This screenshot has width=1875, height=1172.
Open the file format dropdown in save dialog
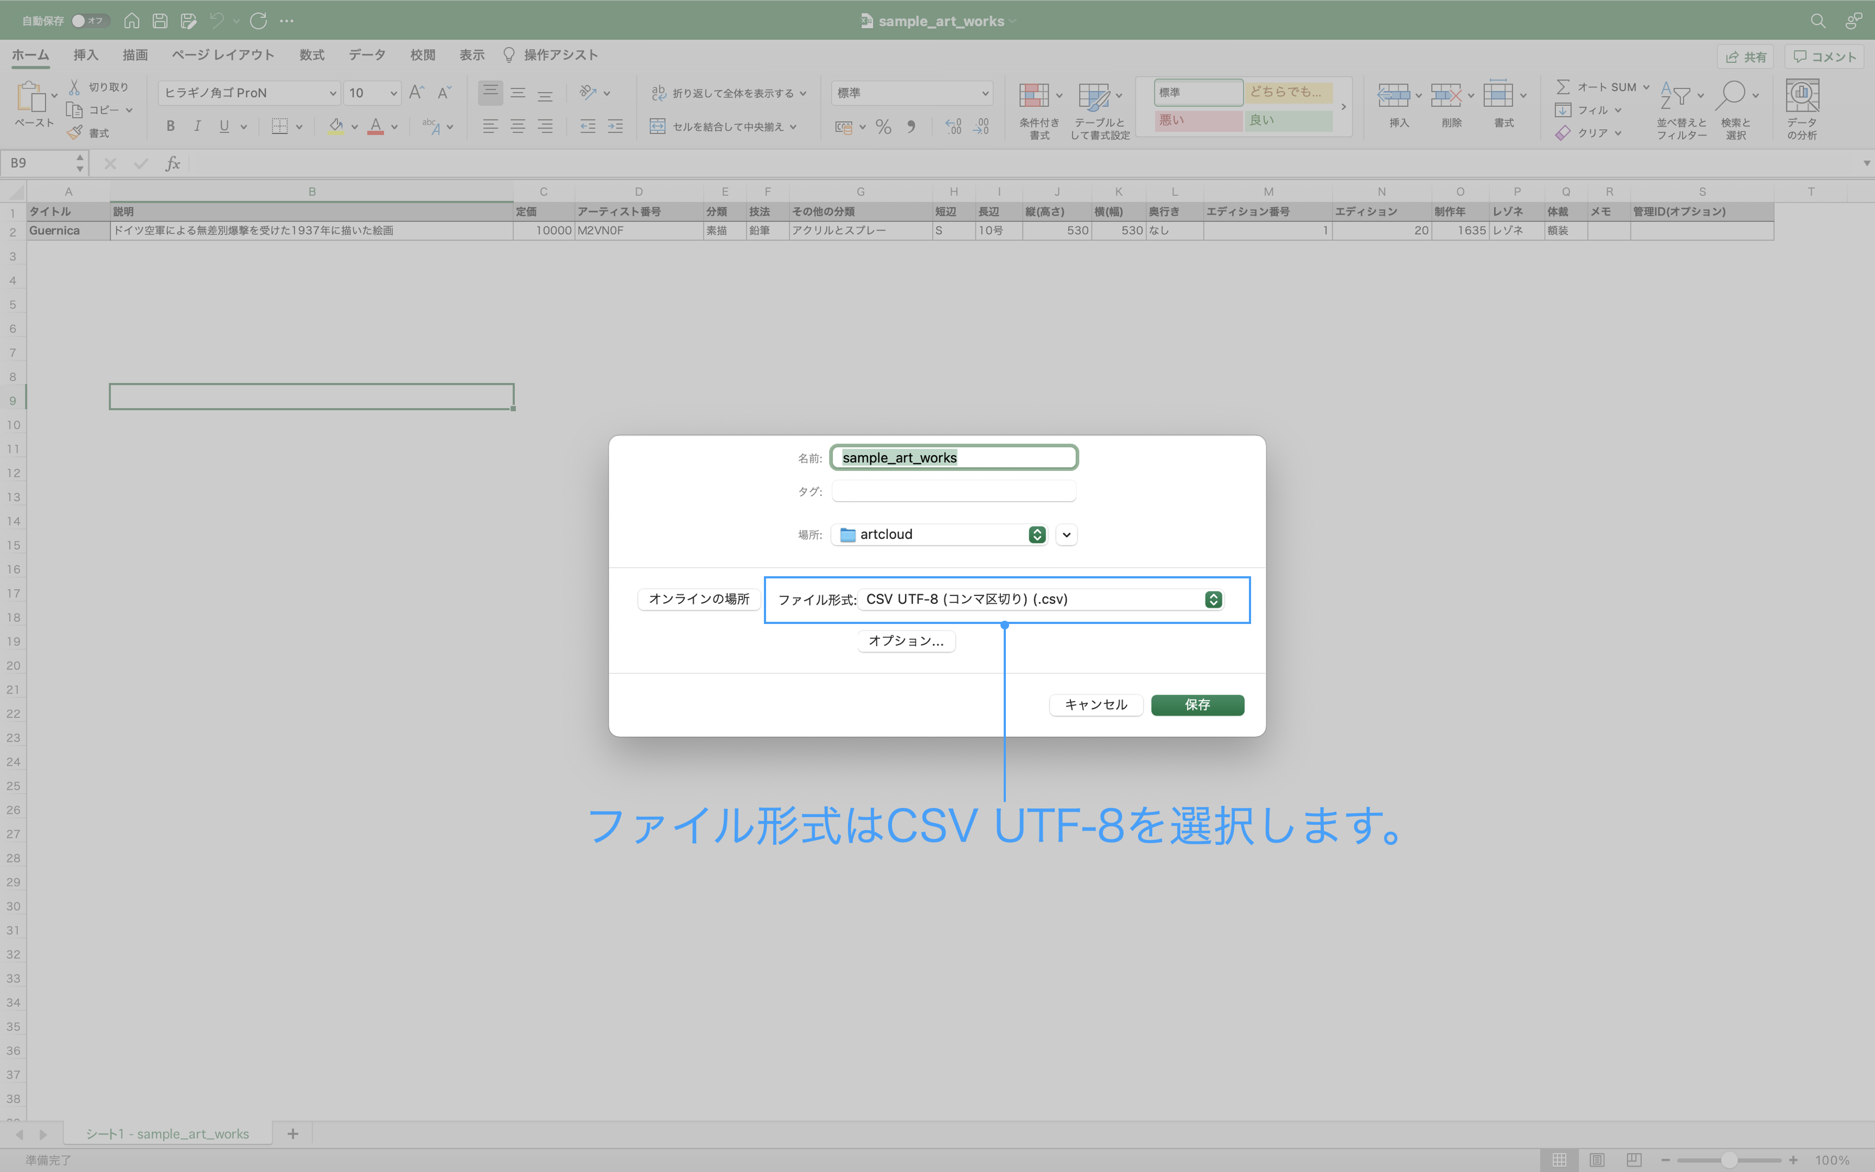click(1041, 599)
